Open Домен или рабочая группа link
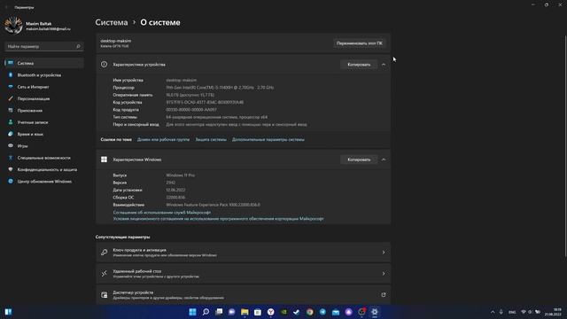The image size is (567, 319). tap(163, 139)
